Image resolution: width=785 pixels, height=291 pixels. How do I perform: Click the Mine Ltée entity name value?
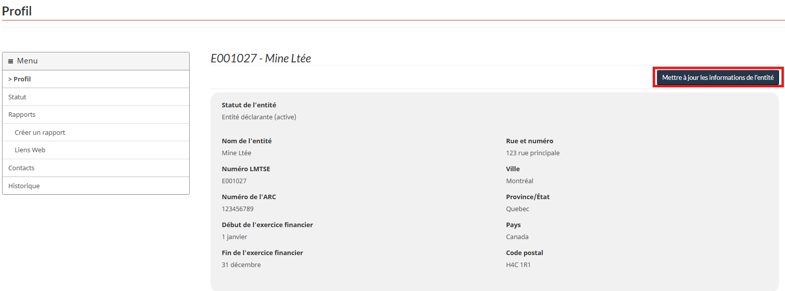(237, 153)
